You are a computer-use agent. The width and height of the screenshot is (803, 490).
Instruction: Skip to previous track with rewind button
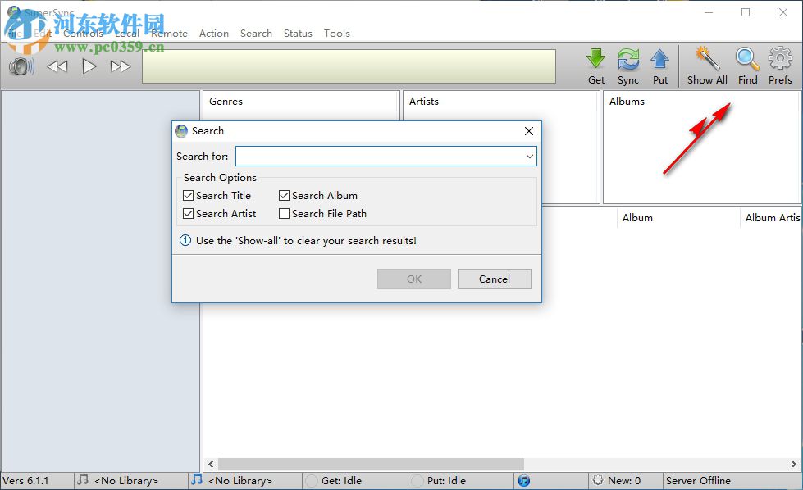tap(57, 66)
